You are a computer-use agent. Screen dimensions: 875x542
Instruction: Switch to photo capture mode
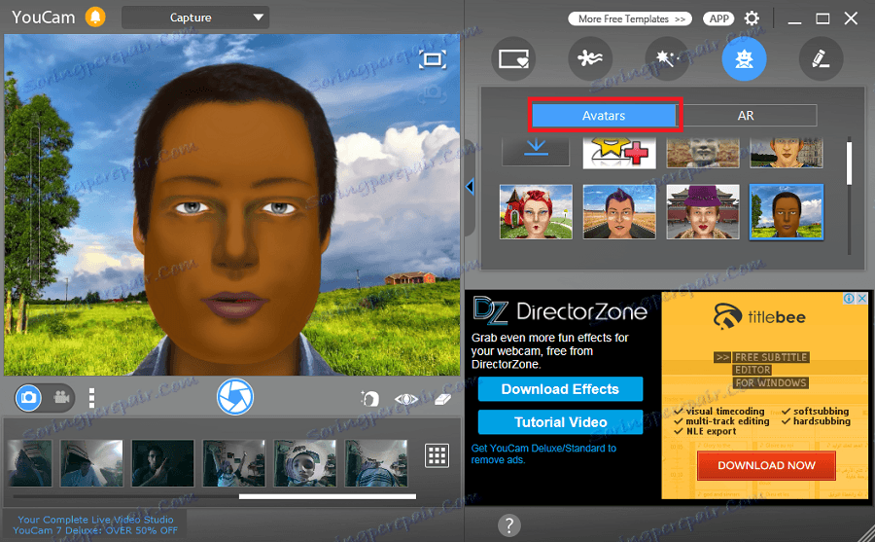point(28,398)
